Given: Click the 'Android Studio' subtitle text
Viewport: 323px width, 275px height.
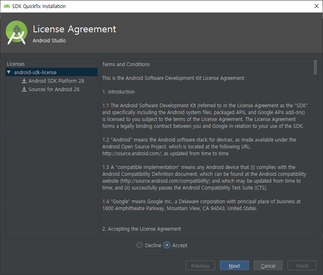Looking at the screenshot, I should pyautogui.click(x=49, y=40).
